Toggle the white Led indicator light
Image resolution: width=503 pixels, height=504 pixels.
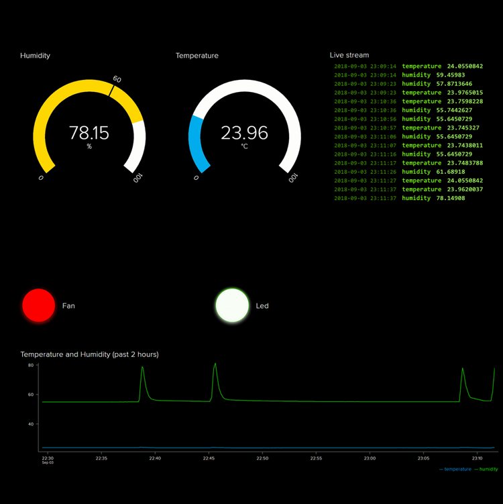pyautogui.click(x=232, y=305)
